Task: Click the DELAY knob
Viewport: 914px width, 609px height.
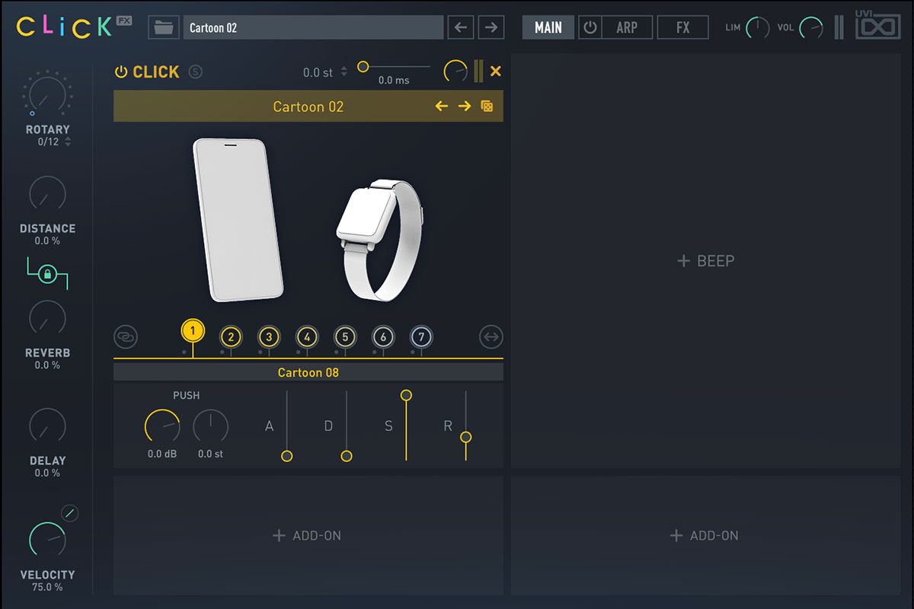Action: [x=47, y=426]
